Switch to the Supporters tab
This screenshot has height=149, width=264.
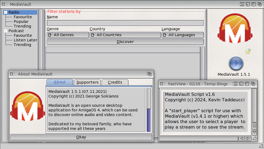pos(87,82)
